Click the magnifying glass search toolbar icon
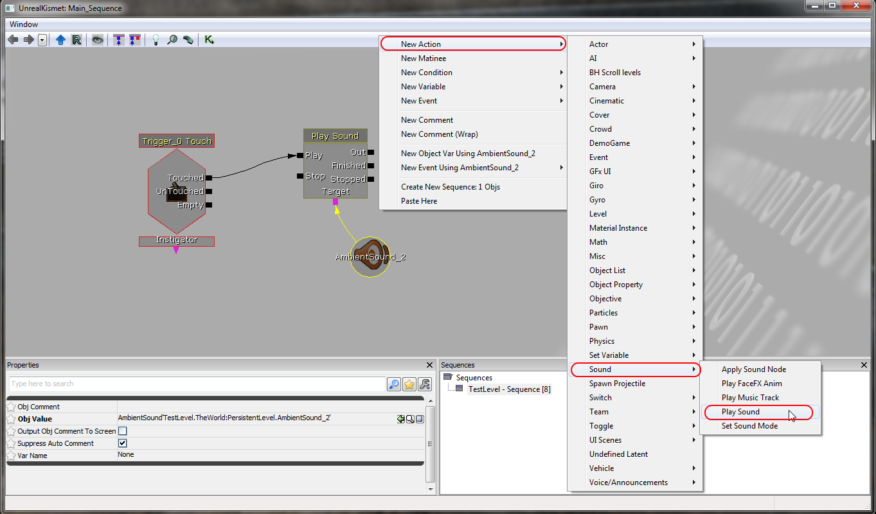876x514 pixels. [172, 40]
